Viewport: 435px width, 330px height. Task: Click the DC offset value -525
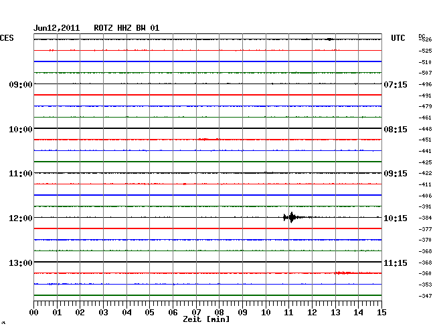[x=425, y=51]
